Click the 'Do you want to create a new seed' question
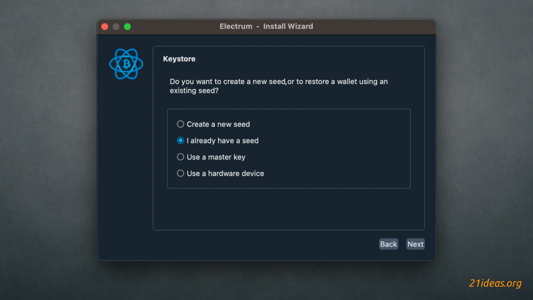Image resolution: width=533 pixels, height=300 pixels. (x=279, y=86)
